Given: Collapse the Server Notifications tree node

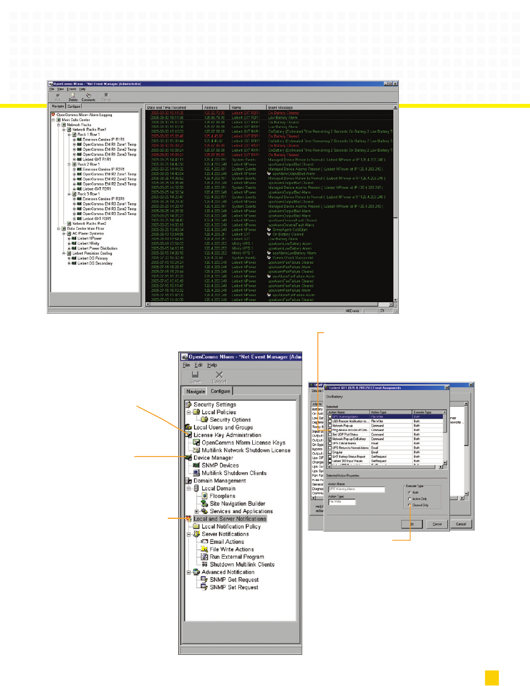Looking at the screenshot, I should click(x=189, y=534).
